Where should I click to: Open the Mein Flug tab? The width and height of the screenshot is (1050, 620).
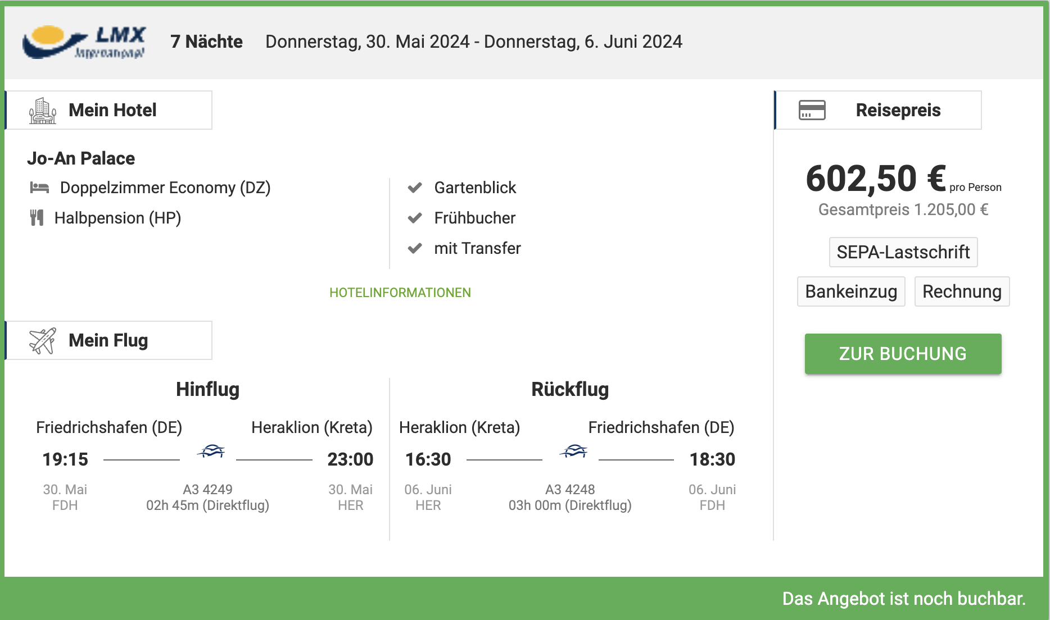109,340
